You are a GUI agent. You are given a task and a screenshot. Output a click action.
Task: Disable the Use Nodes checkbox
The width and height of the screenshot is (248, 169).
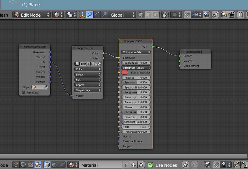coord(150,165)
